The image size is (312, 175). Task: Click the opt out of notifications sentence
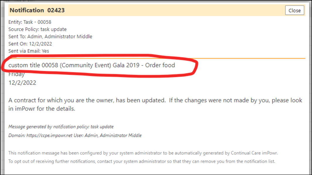coord(142,162)
